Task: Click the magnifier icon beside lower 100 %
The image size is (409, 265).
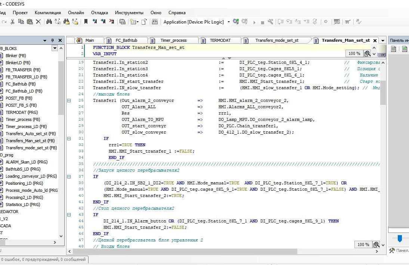Action: [376, 244]
